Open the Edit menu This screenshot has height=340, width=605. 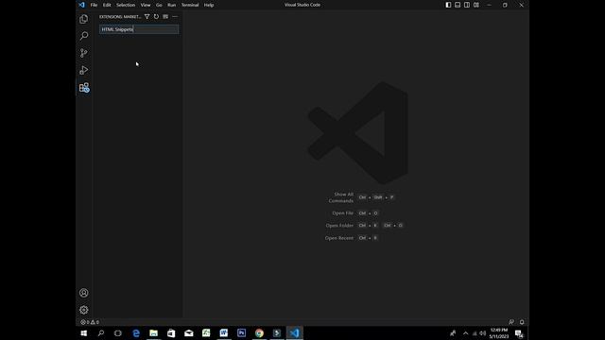click(107, 5)
